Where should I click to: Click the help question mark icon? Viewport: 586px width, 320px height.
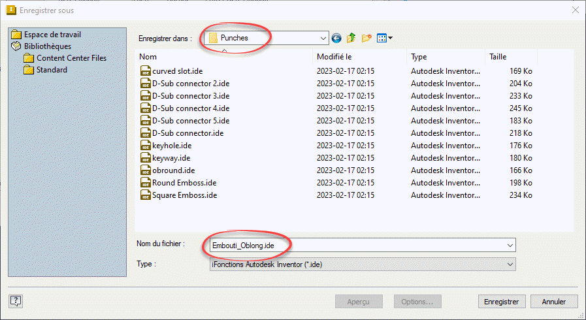pos(16,301)
